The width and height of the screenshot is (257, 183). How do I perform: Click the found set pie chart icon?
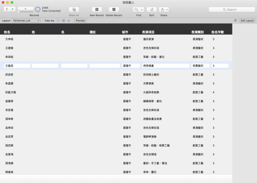click(38, 9)
